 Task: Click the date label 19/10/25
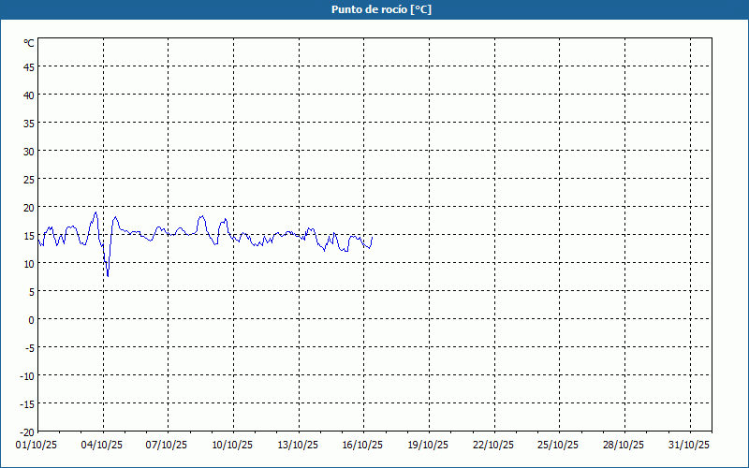click(x=428, y=446)
